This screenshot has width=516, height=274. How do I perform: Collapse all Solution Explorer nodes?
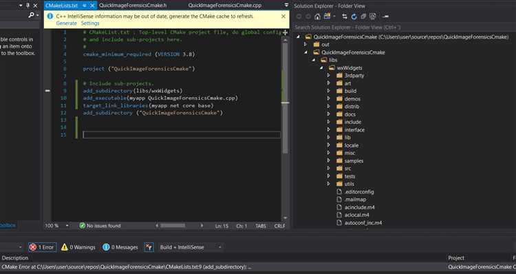coord(363,17)
